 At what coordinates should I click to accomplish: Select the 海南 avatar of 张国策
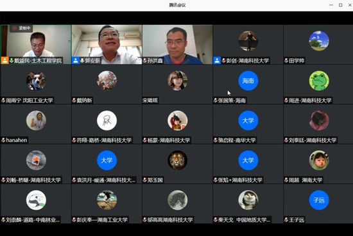point(248,81)
